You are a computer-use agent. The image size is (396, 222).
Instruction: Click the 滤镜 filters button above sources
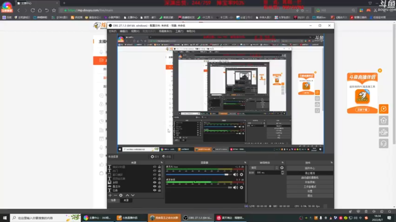tap(167, 156)
